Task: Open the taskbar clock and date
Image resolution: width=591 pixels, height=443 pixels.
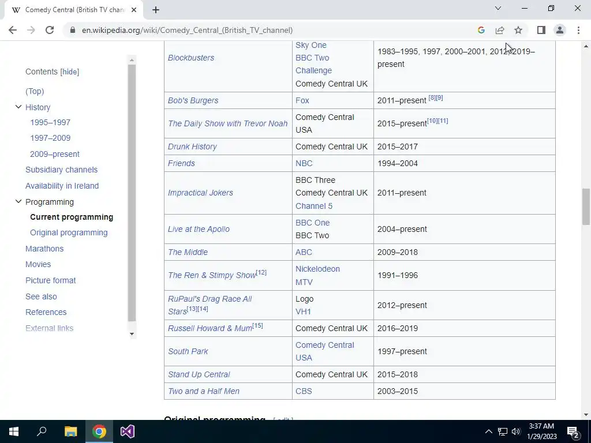Action: click(541, 431)
